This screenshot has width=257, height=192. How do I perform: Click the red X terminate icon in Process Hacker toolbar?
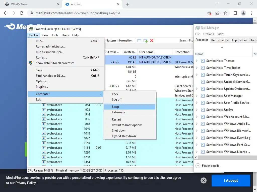(x=152, y=40)
